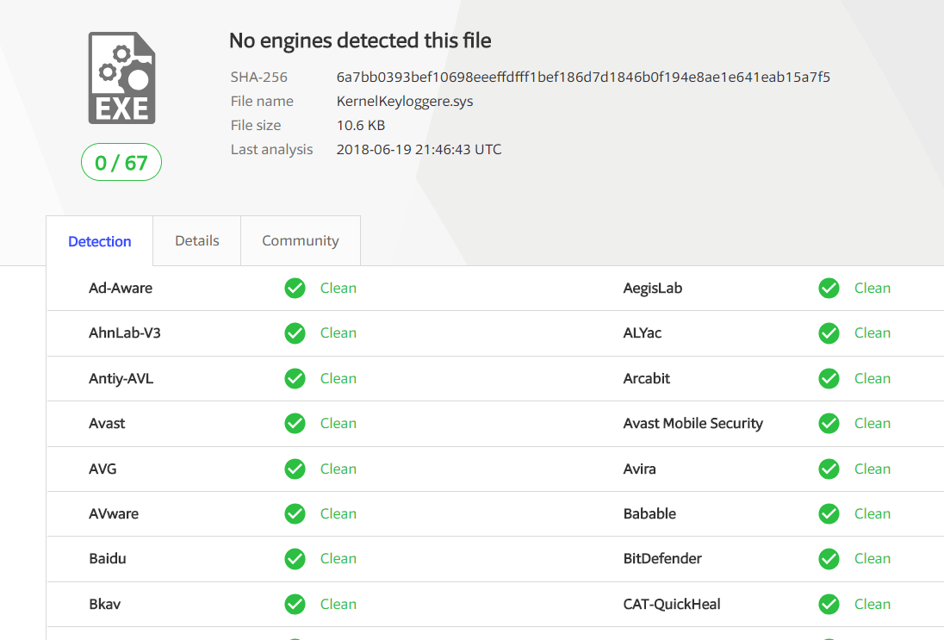
Task: Click the Last analysis label
Action: coord(271,149)
